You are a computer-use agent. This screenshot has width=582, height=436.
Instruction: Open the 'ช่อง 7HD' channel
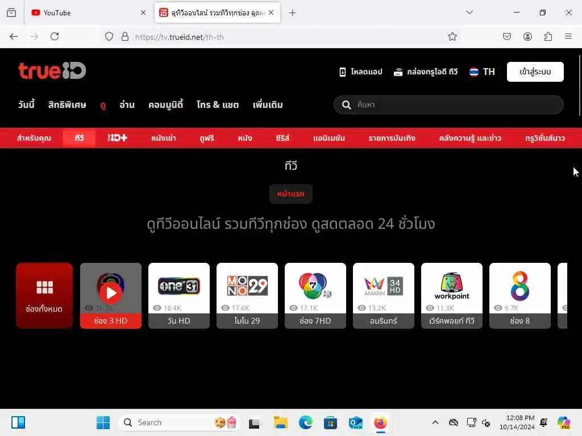coord(315,295)
